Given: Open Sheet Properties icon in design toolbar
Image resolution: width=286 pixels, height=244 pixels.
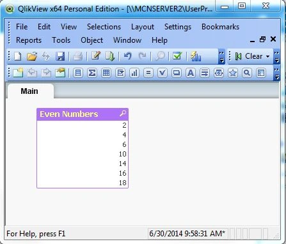Looking at the screenshot, I should coord(60,73).
